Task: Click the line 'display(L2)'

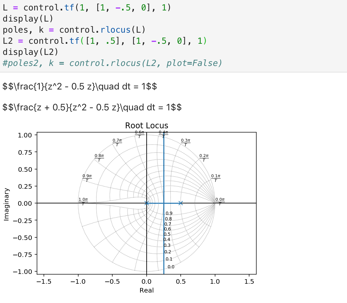Action: (x=30, y=52)
